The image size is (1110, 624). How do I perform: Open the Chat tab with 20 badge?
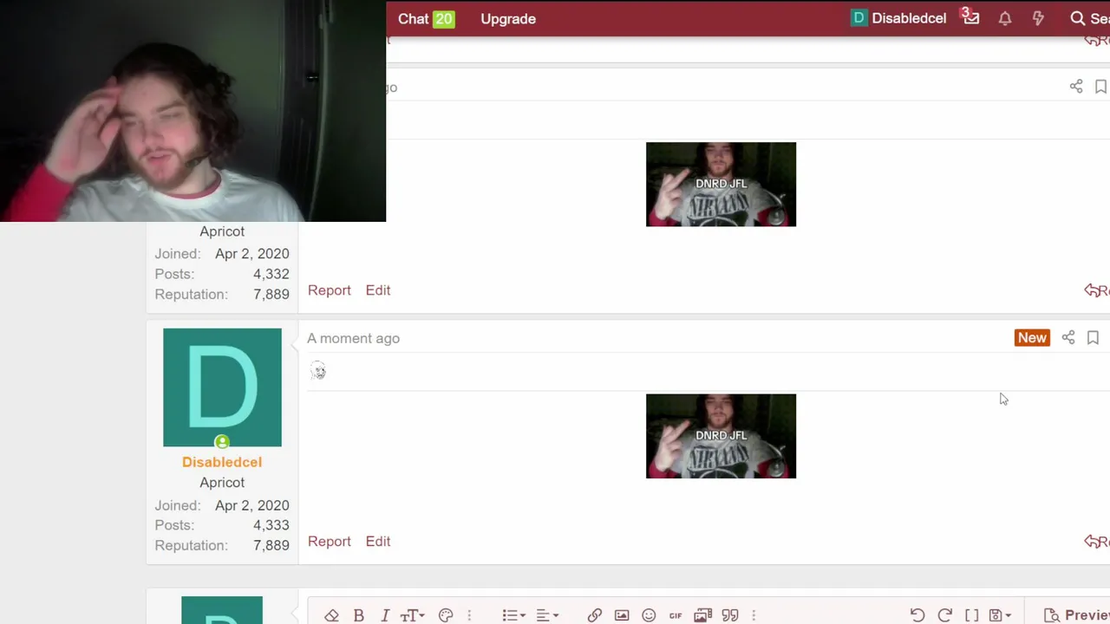pyautogui.click(x=426, y=18)
